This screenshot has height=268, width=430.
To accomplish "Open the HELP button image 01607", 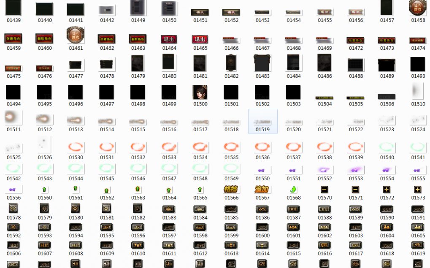I will (45, 245).
